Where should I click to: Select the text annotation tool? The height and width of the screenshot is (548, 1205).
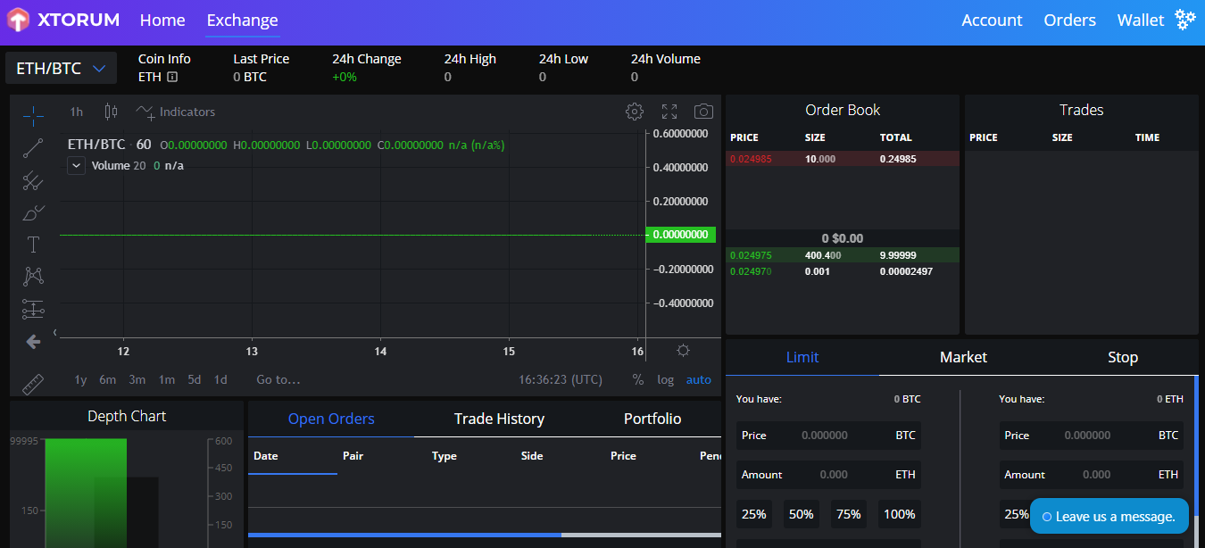coord(33,245)
